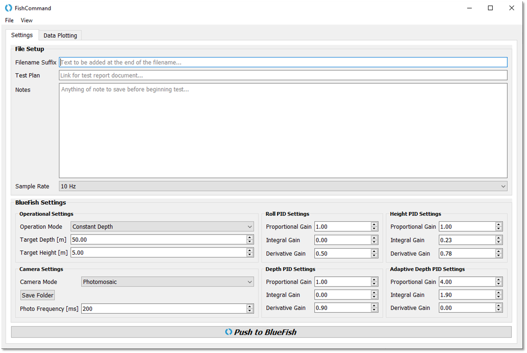Click the FishCommand app icon in title bar

pyautogui.click(x=8, y=8)
